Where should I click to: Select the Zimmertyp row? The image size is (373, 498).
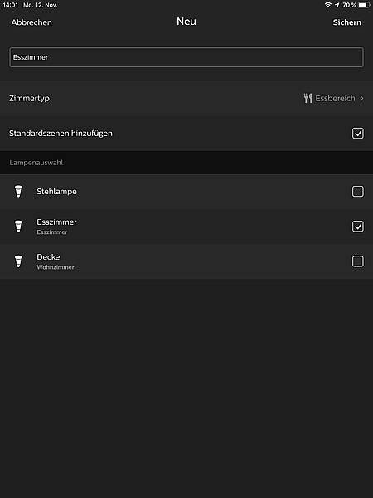tap(186, 99)
